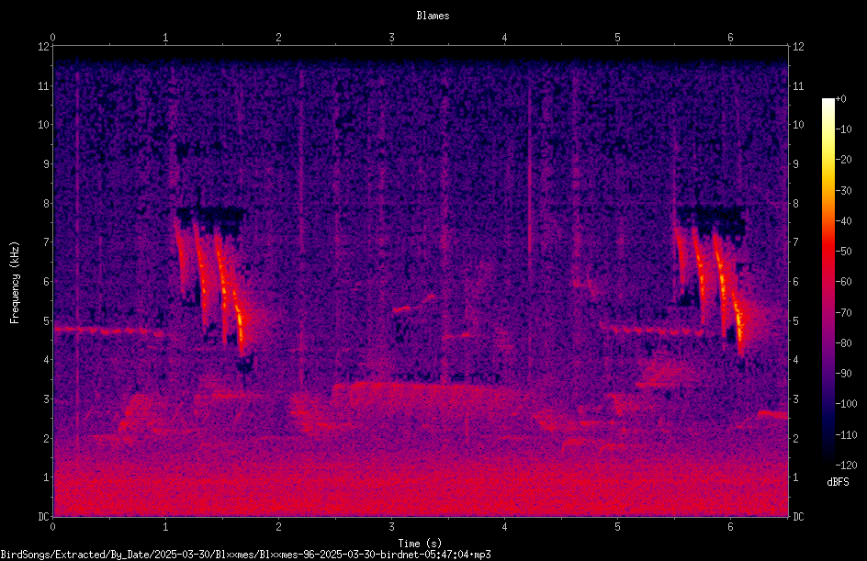Click the "-100" color scale value
The image size is (867, 561).
coord(846,404)
